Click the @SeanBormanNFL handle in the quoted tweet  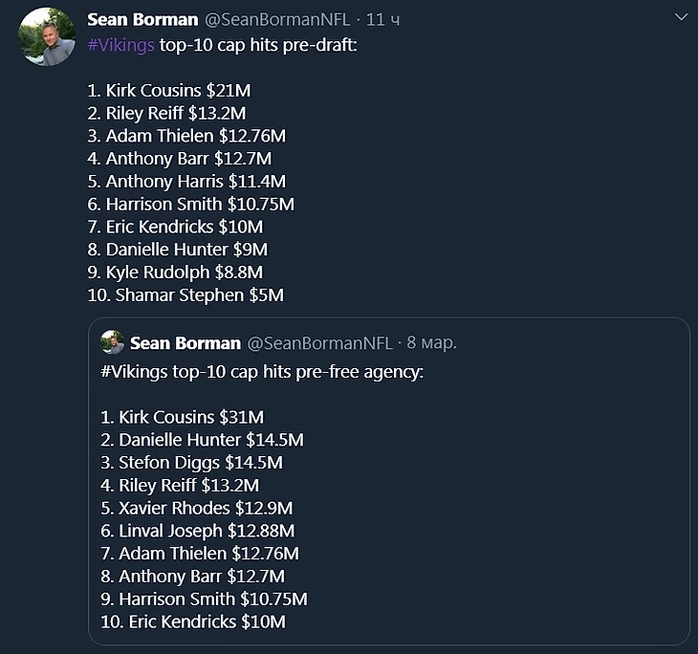[x=318, y=342]
